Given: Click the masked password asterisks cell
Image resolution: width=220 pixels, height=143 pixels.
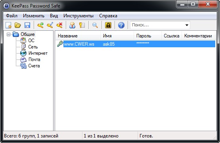Looking at the screenshot, I should click(x=143, y=43).
